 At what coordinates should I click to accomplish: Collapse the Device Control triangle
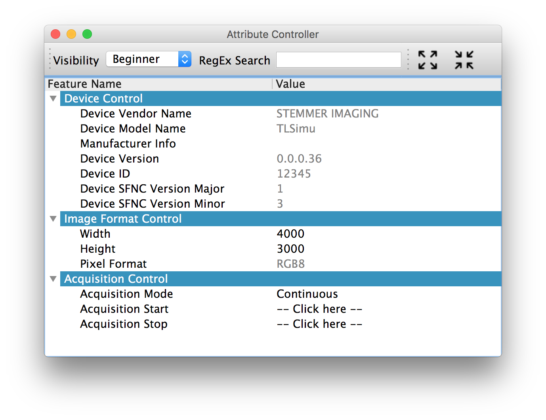[53, 98]
